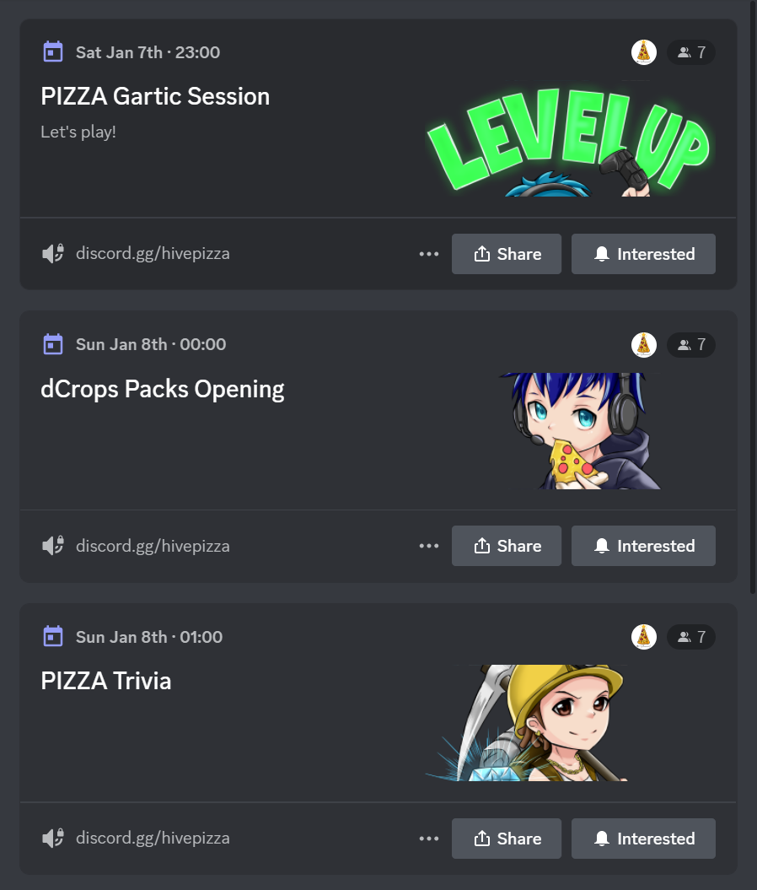The height and width of the screenshot is (890, 757).
Task: Open discord.gg/hivepizza link in dCrops card
Action: (153, 546)
